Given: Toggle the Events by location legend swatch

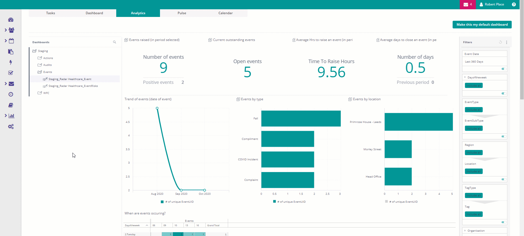Looking at the screenshot, I should (386, 201).
